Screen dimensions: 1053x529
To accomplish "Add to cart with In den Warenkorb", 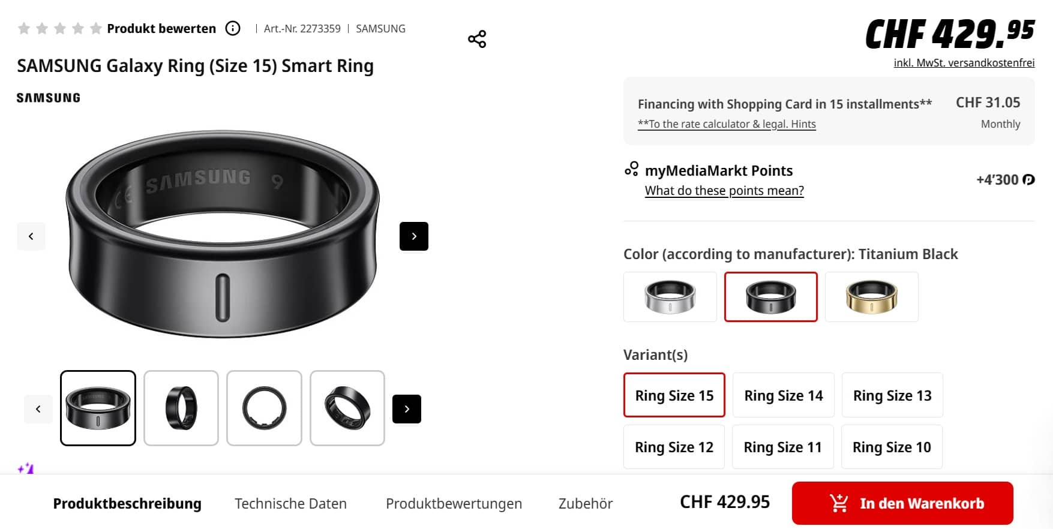I will tap(902, 503).
